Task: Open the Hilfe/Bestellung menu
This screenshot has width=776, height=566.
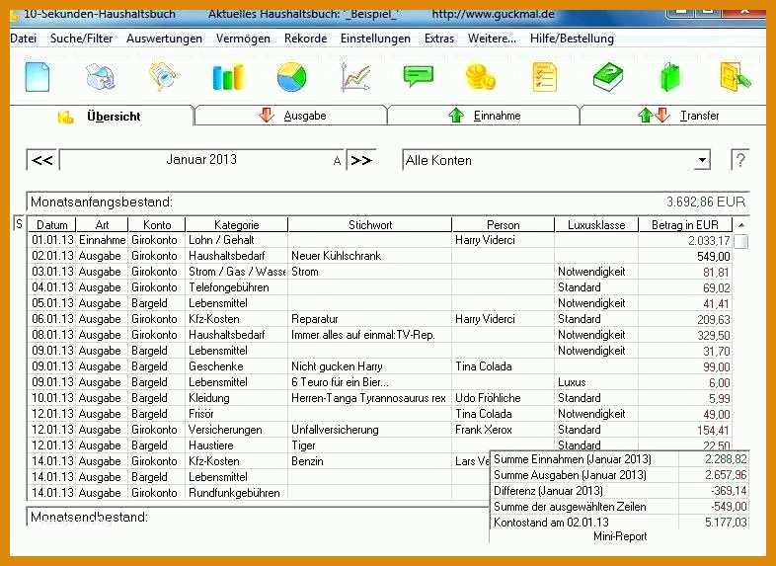Action: (572, 39)
